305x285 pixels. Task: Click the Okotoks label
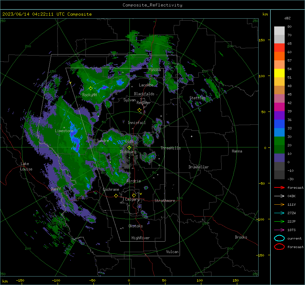point(136,226)
